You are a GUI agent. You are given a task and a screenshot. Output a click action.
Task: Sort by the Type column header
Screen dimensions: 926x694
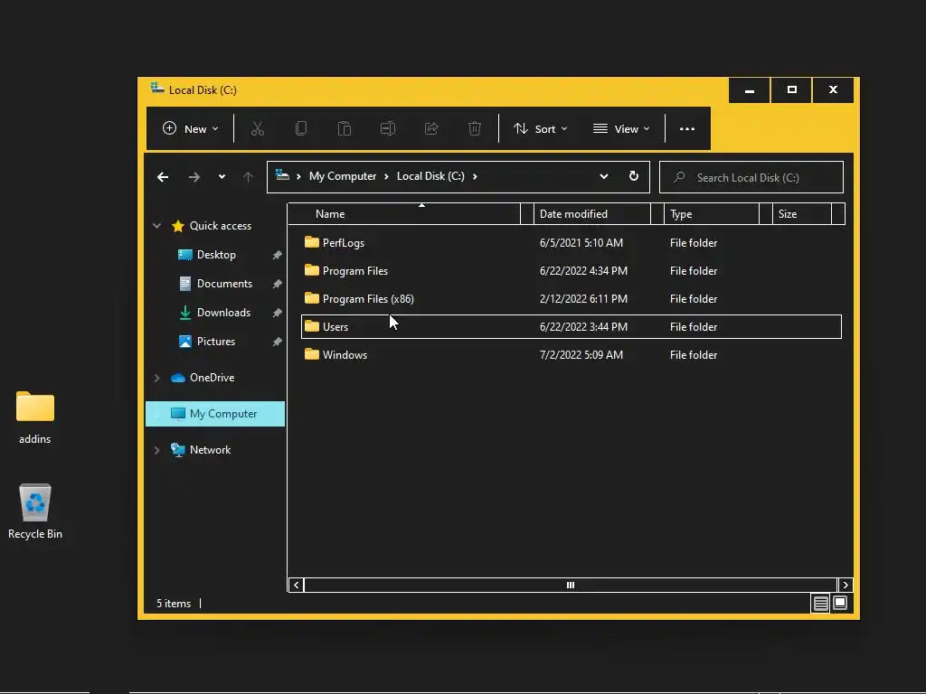pos(711,213)
